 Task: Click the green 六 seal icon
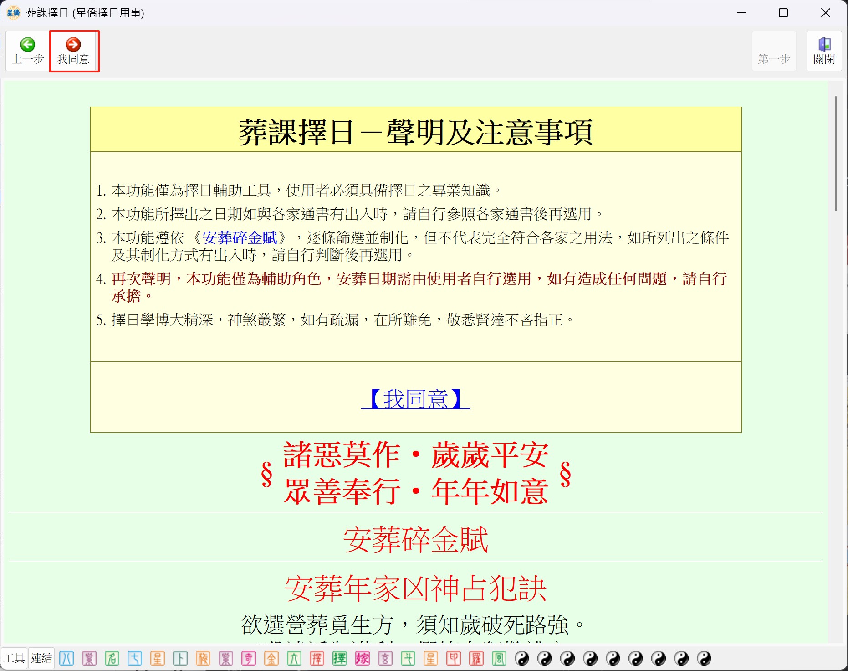(294, 658)
